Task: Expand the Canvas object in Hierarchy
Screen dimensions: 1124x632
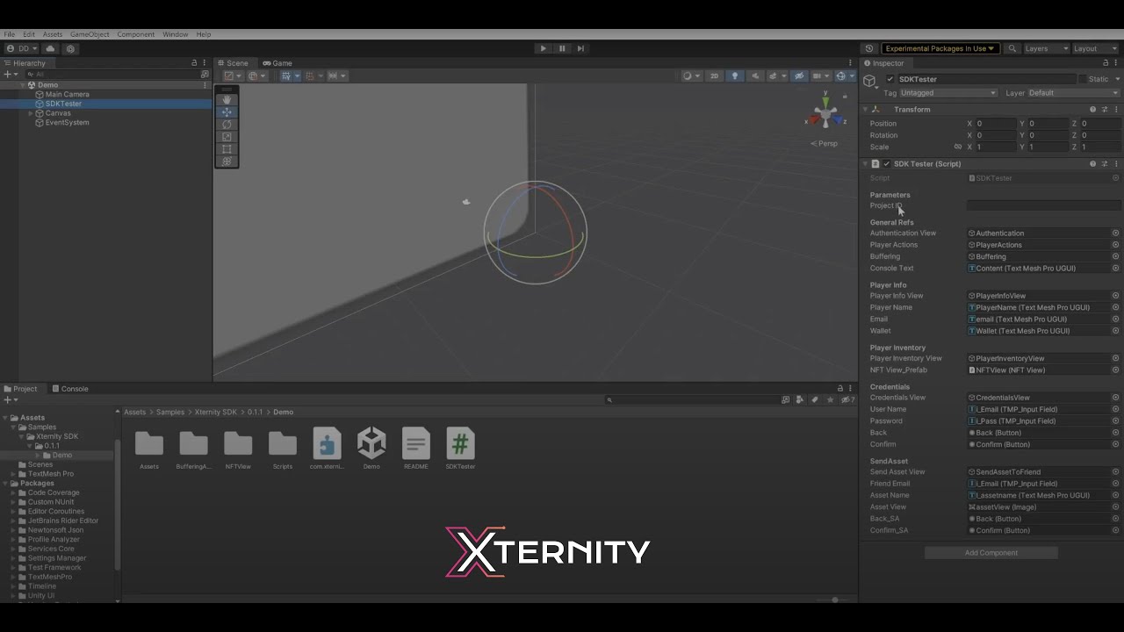Action: [x=30, y=113]
